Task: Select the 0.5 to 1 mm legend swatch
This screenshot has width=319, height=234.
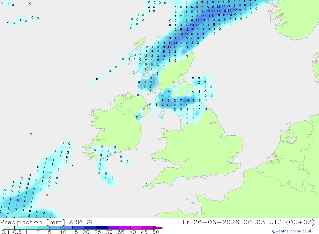Action: coord(20,228)
